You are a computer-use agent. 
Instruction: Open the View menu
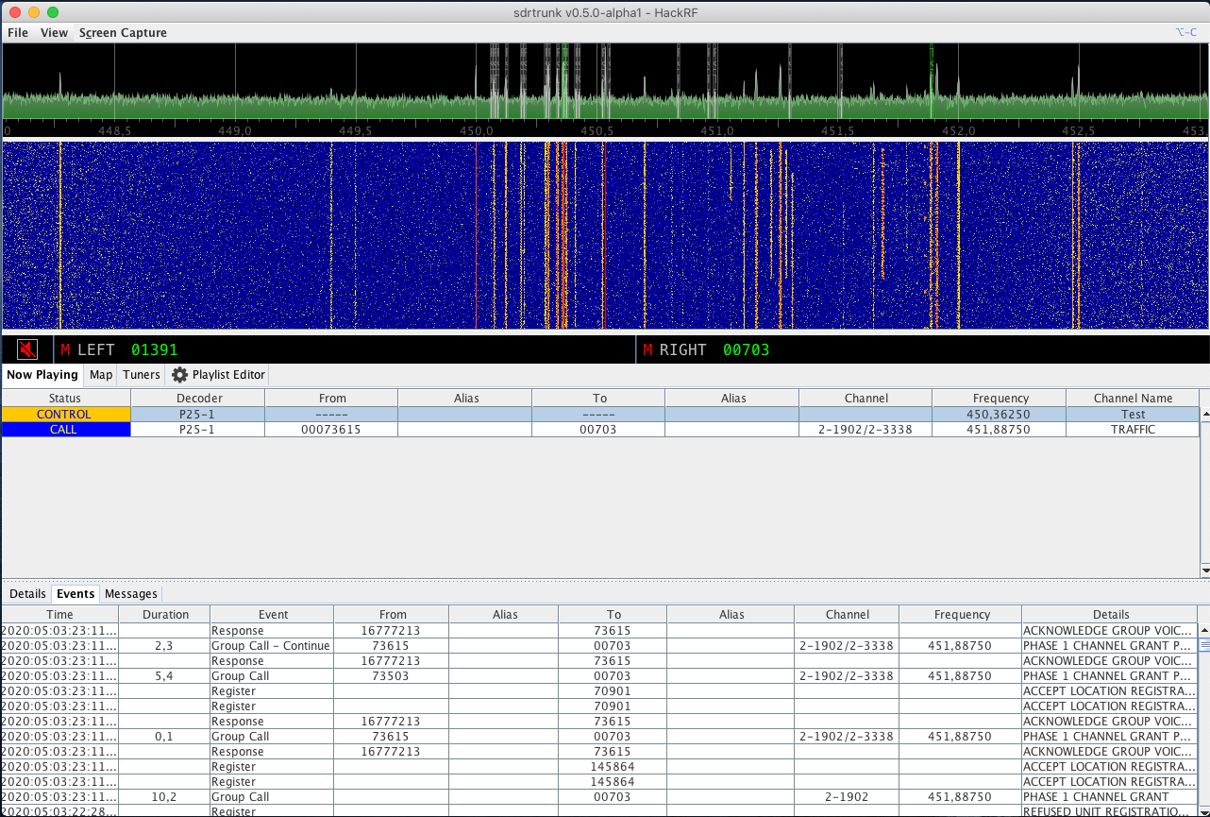54,32
